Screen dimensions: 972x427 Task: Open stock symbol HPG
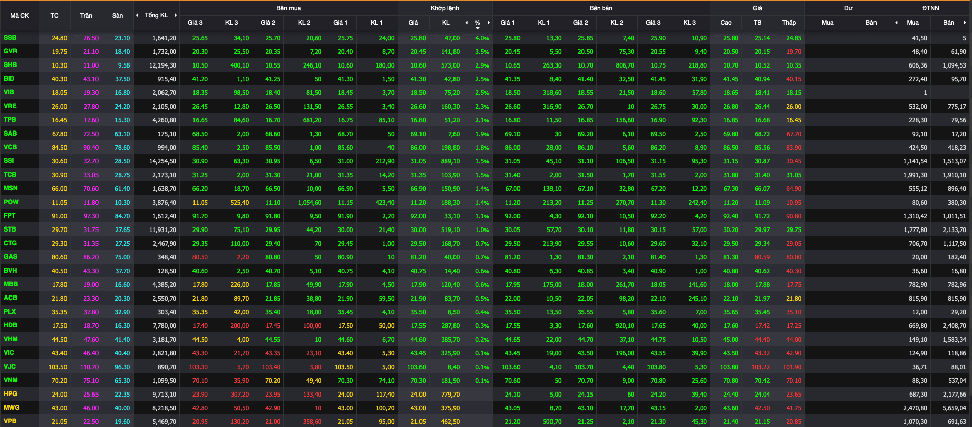tap(10, 394)
